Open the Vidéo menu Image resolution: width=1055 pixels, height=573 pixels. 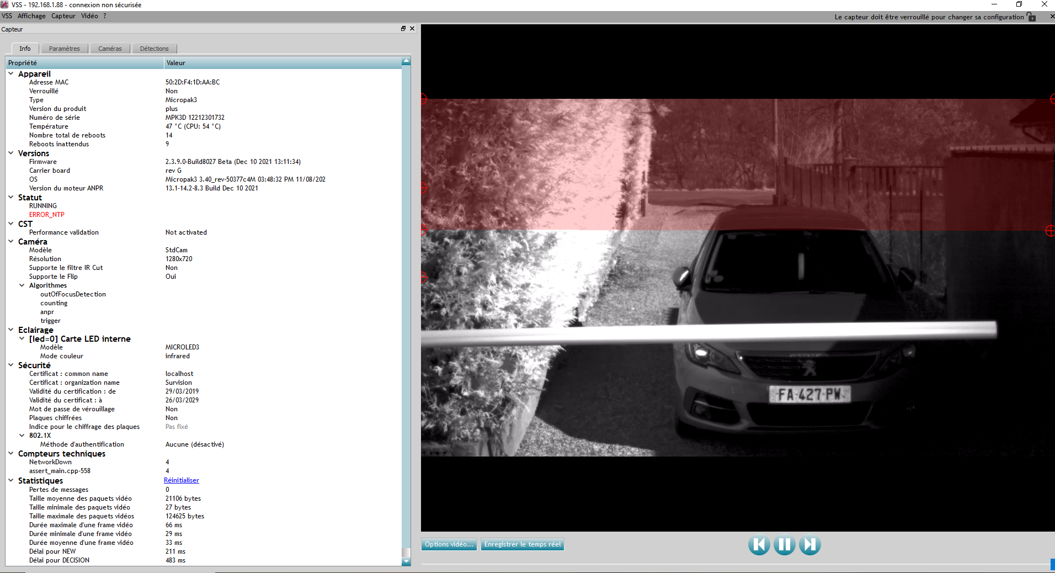click(89, 16)
